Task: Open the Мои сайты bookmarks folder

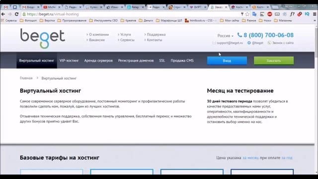Action: 230,20
